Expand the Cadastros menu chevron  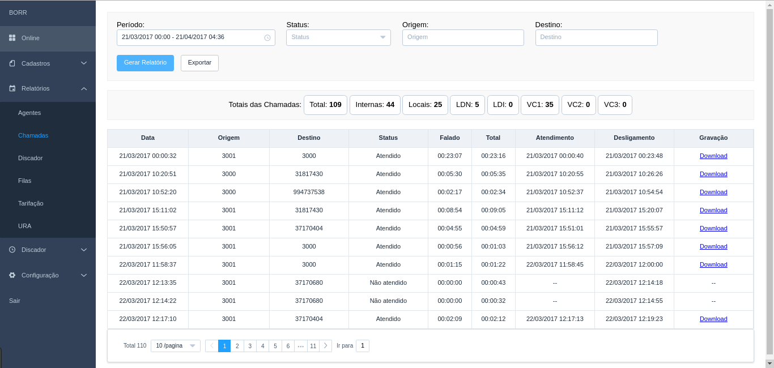click(x=84, y=63)
